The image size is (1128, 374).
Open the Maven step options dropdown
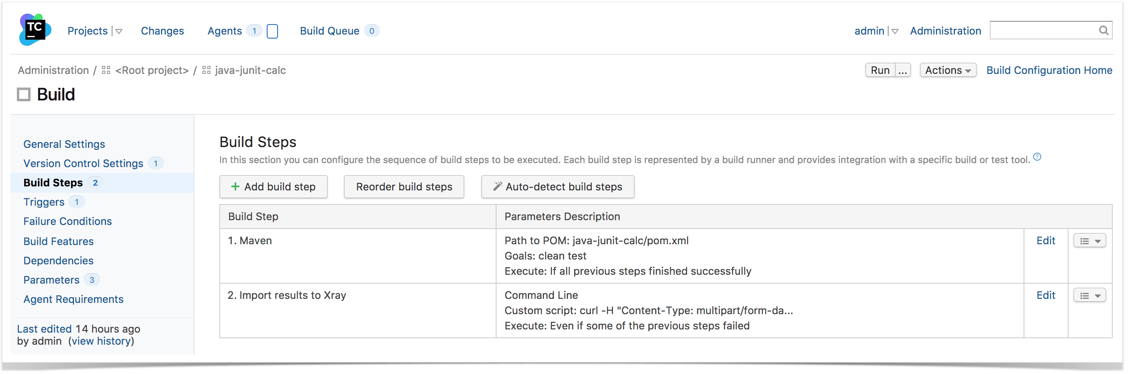(1090, 241)
